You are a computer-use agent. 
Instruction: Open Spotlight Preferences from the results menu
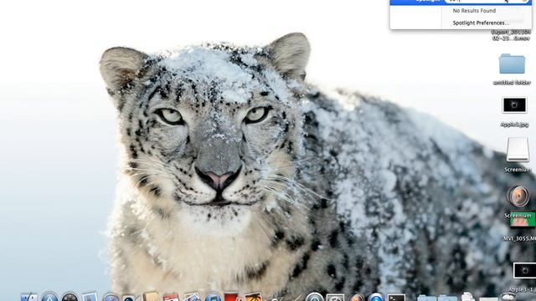[x=481, y=23]
